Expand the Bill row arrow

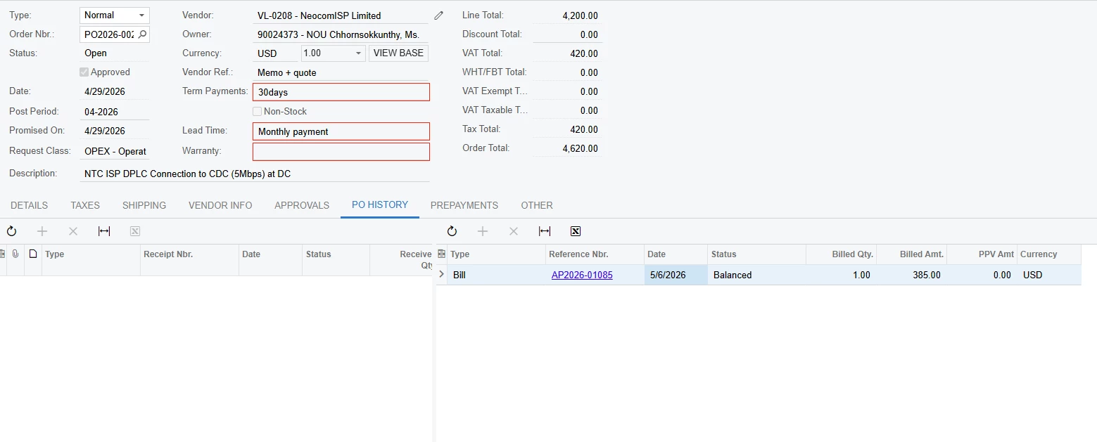coord(442,275)
